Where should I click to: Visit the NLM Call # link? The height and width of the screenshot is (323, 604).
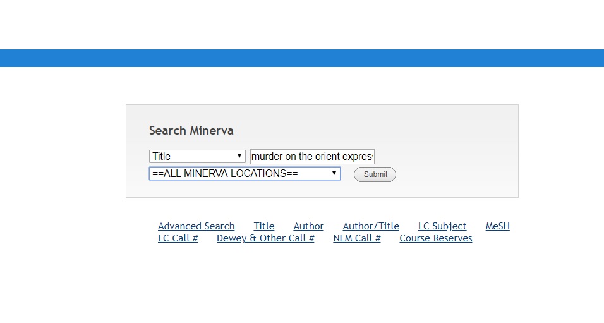357,238
